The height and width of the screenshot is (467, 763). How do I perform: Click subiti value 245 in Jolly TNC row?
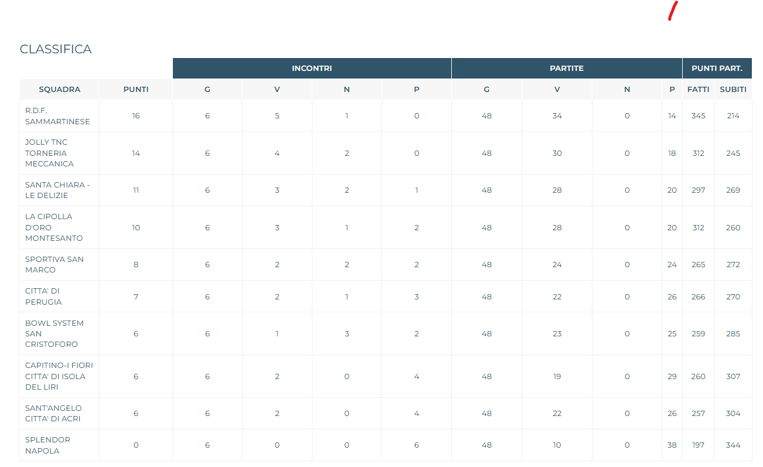733,154
